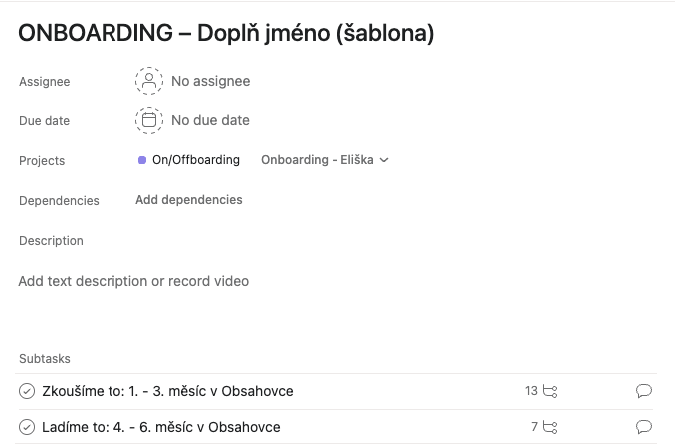Screen dimensions: 675x444
Task: Open subtask Zkoušíme to: 1. - 3. měsíc
Action: 167,391
